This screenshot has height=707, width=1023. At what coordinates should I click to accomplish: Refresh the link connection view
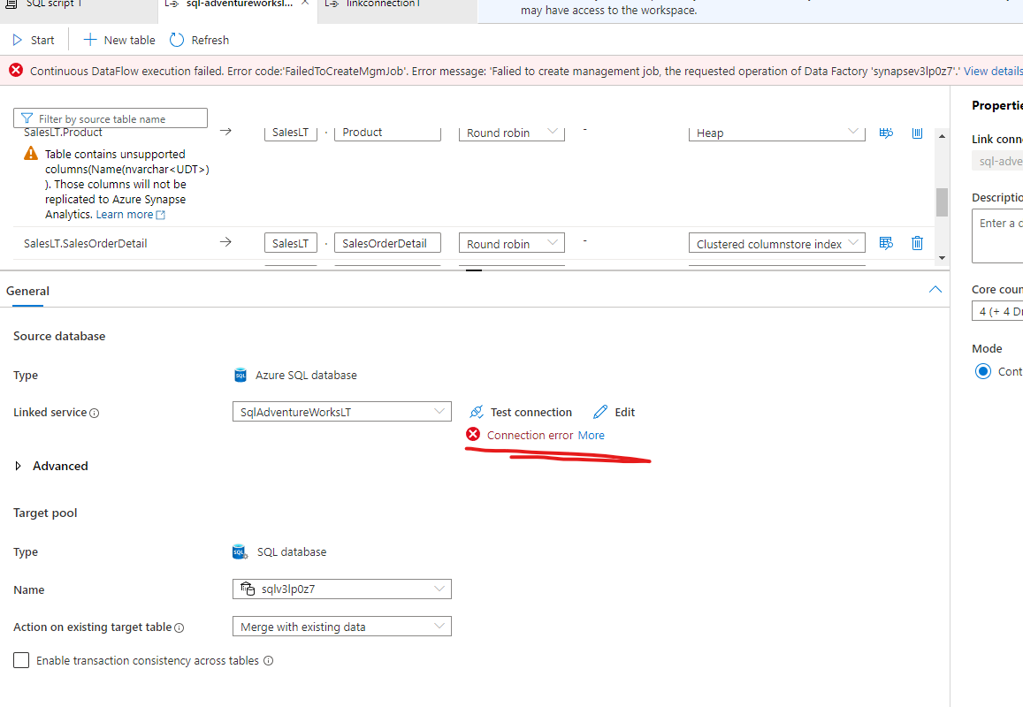click(199, 41)
